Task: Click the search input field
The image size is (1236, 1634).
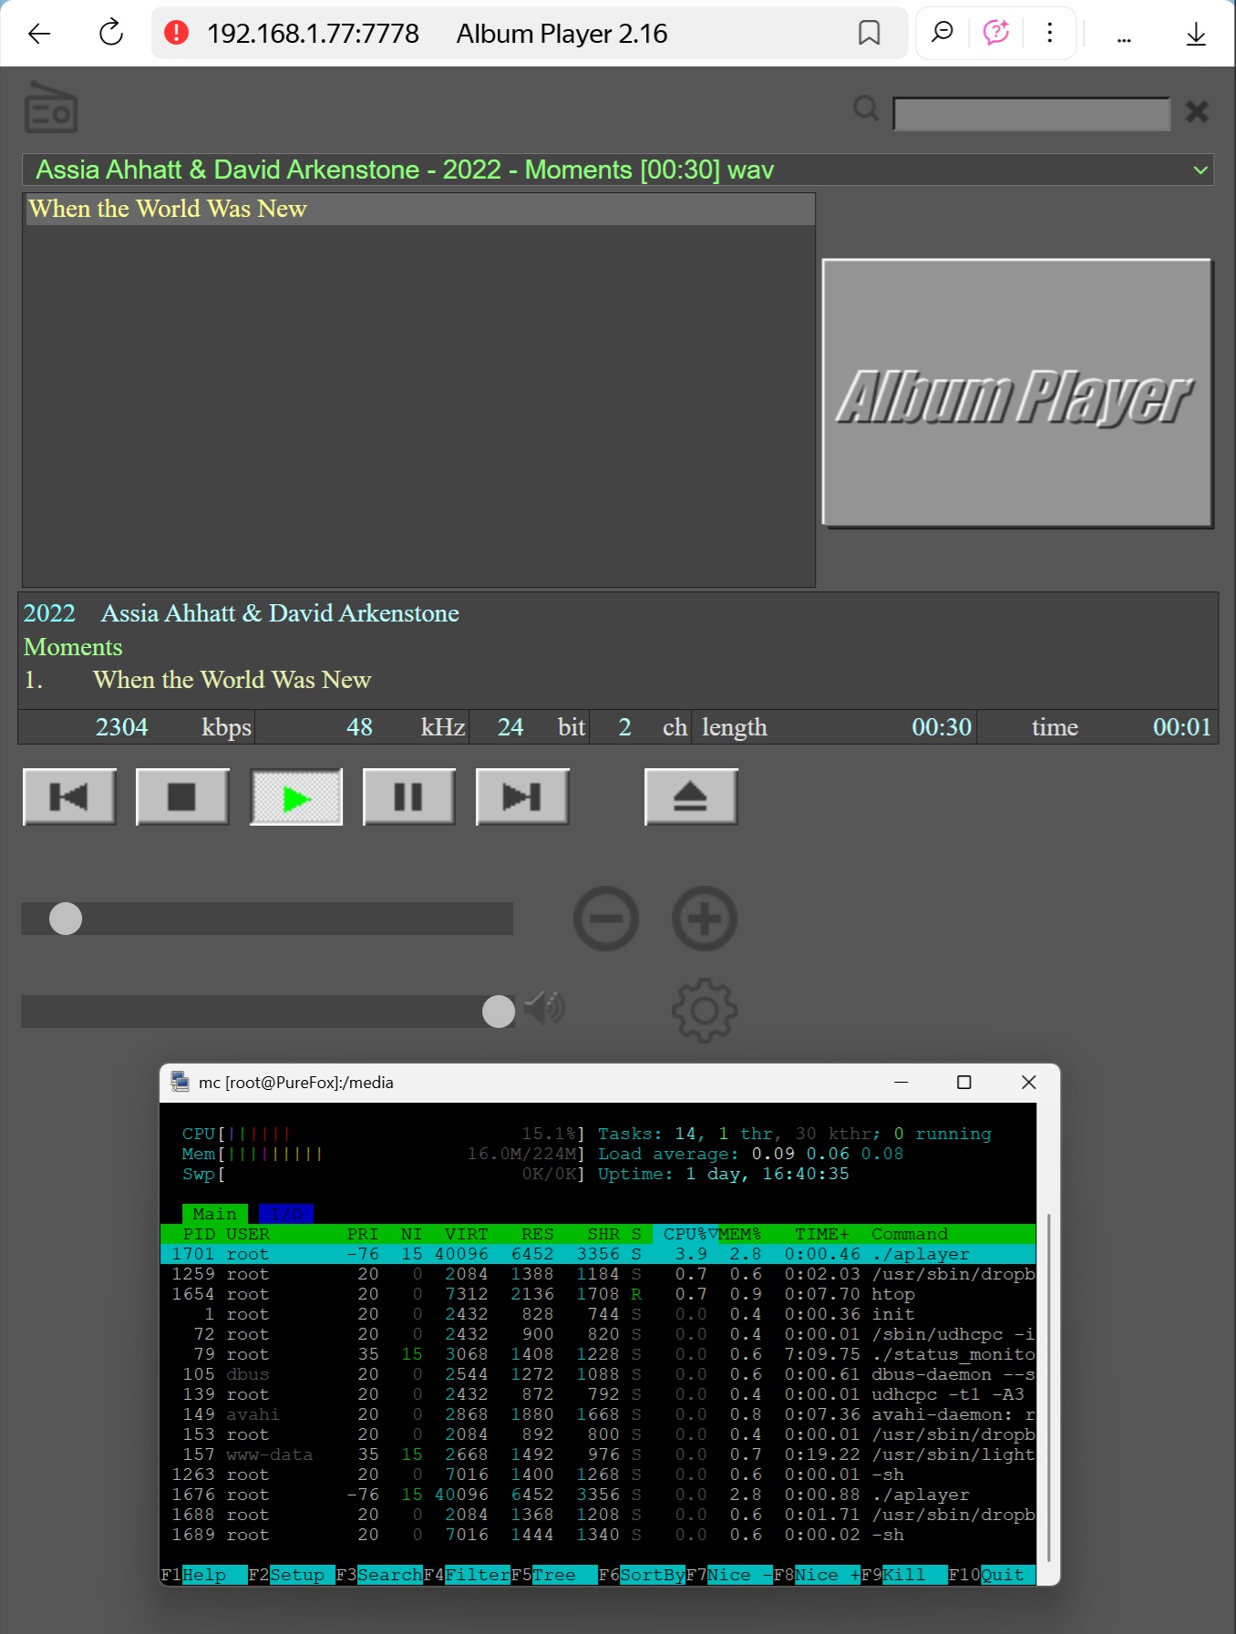Action: pos(1030,114)
